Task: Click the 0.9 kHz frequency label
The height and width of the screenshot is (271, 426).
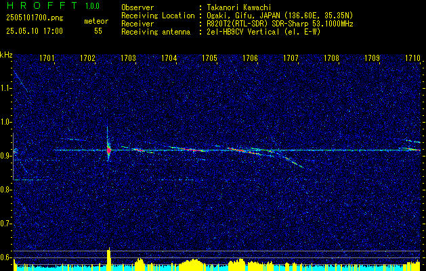Action: pos(6,156)
